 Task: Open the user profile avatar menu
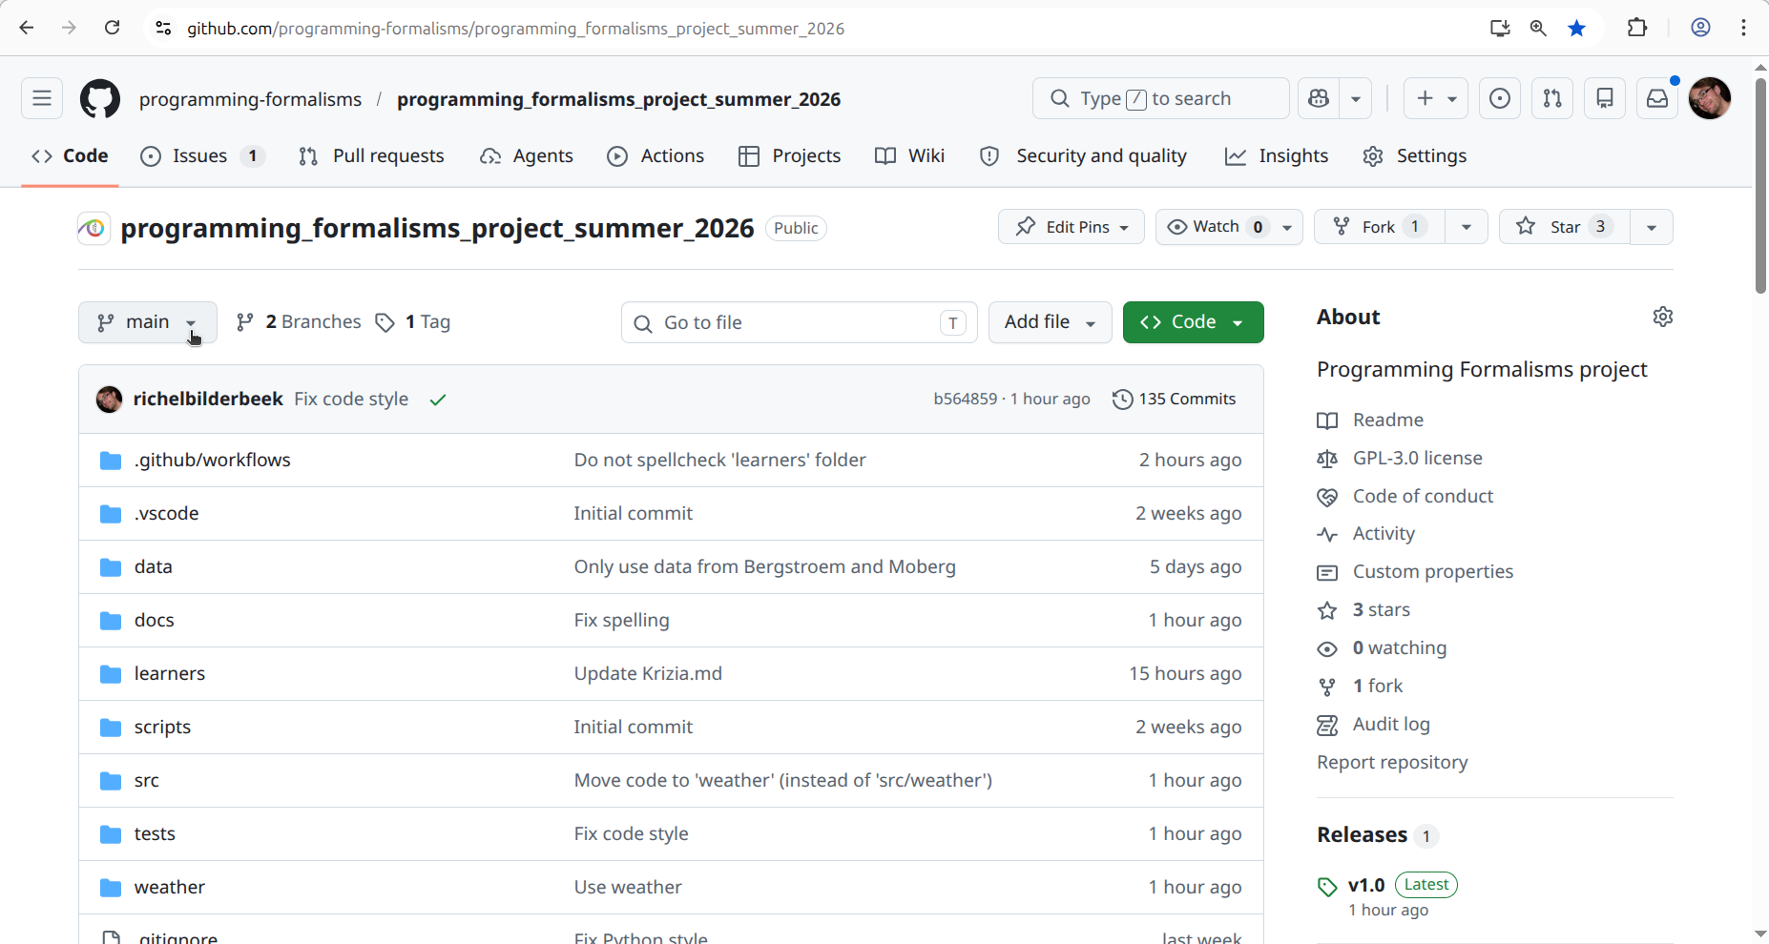1710,98
